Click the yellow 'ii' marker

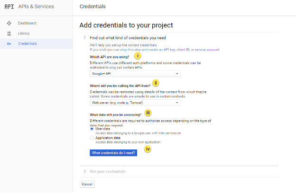(156, 83)
